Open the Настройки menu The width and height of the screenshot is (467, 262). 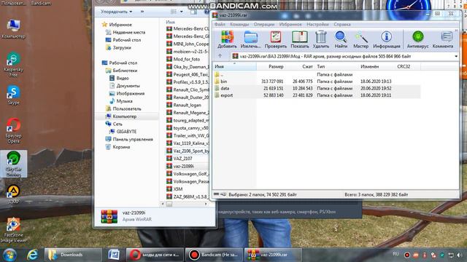318,24
